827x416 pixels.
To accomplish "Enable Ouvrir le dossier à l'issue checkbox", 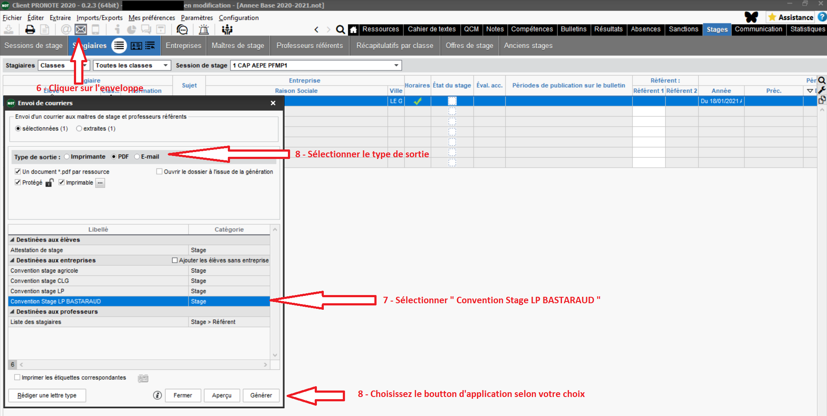I will (x=160, y=171).
